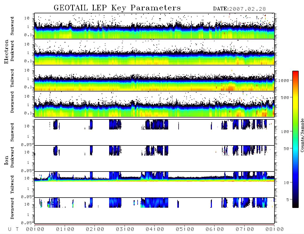
Task: Select the 05:00 time tick label
Action: pos(185,229)
